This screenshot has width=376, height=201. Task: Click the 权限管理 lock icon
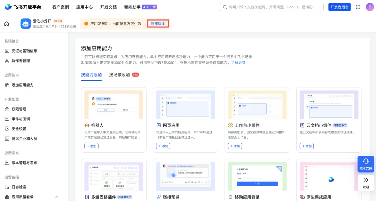point(7,109)
